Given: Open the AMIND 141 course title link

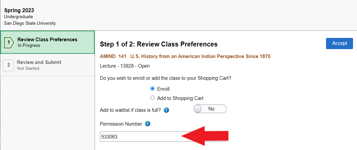Looking at the screenshot, I should click(x=185, y=56).
